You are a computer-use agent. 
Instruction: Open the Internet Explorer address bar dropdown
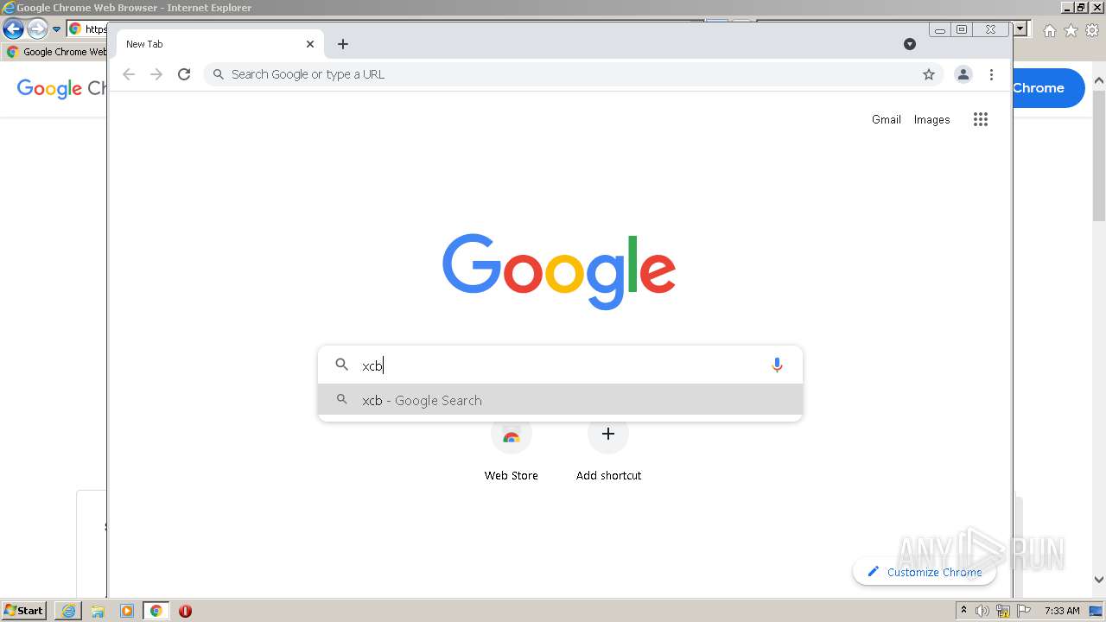coord(57,29)
